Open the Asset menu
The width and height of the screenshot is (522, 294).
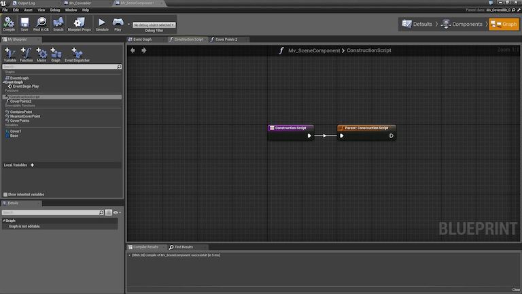[x=29, y=10]
